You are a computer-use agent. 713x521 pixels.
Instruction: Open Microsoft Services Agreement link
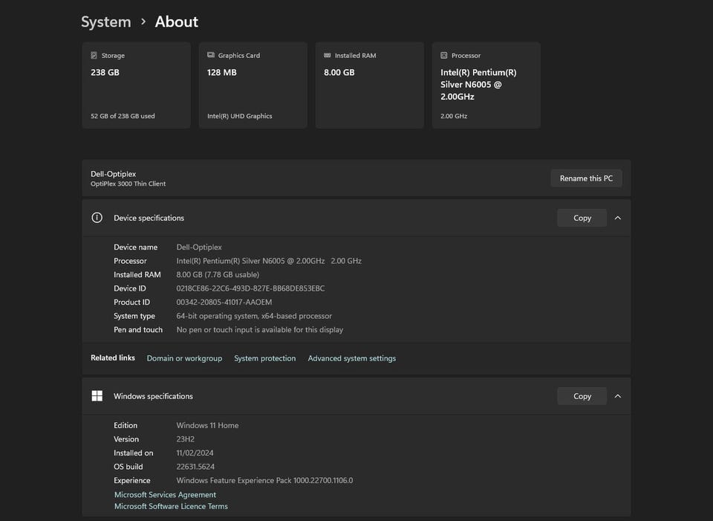(x=165, y=495)
